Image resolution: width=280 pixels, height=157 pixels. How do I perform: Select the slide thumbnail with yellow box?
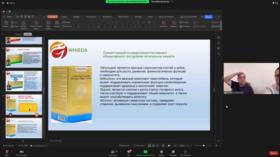24,105
